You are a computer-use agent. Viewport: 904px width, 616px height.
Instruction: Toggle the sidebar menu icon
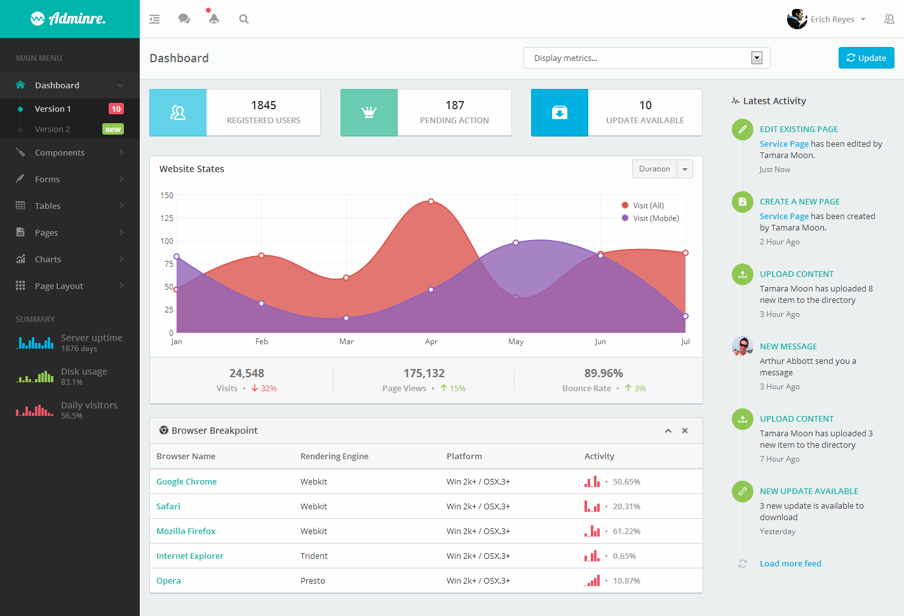pos(154,19)
